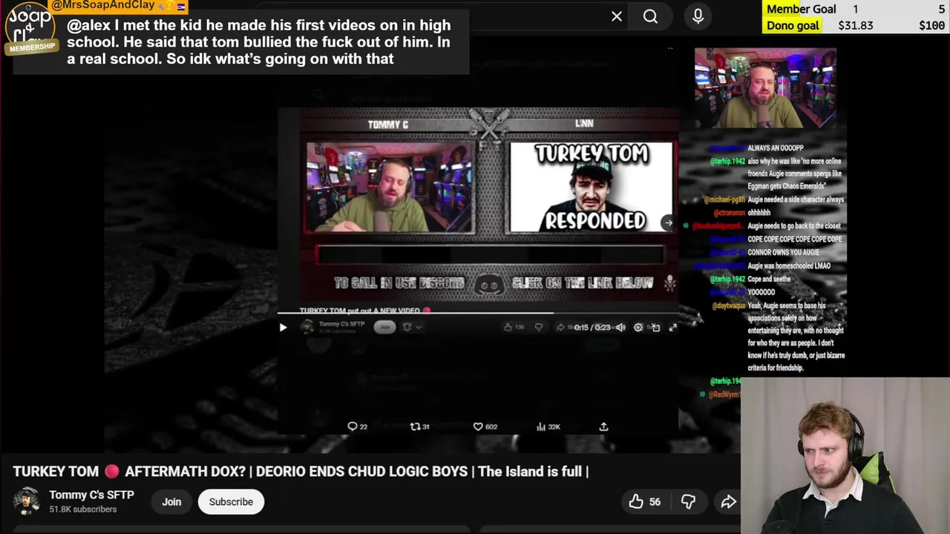Click the MEMBERSHIP badge under the avatar
Screen dimensions: 950x534
pos(32,47)
